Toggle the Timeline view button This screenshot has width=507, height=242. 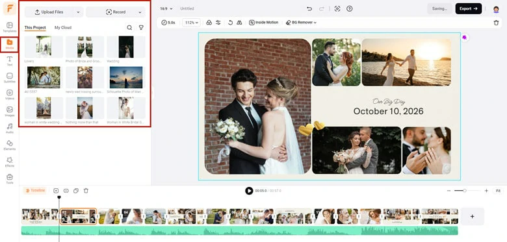pyautogui.click(x=35, y=191)
